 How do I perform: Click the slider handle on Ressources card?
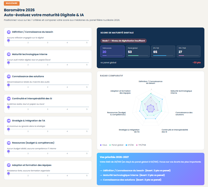pos(8,151)
